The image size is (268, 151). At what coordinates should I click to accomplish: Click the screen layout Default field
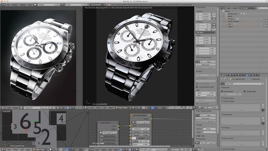46,5
